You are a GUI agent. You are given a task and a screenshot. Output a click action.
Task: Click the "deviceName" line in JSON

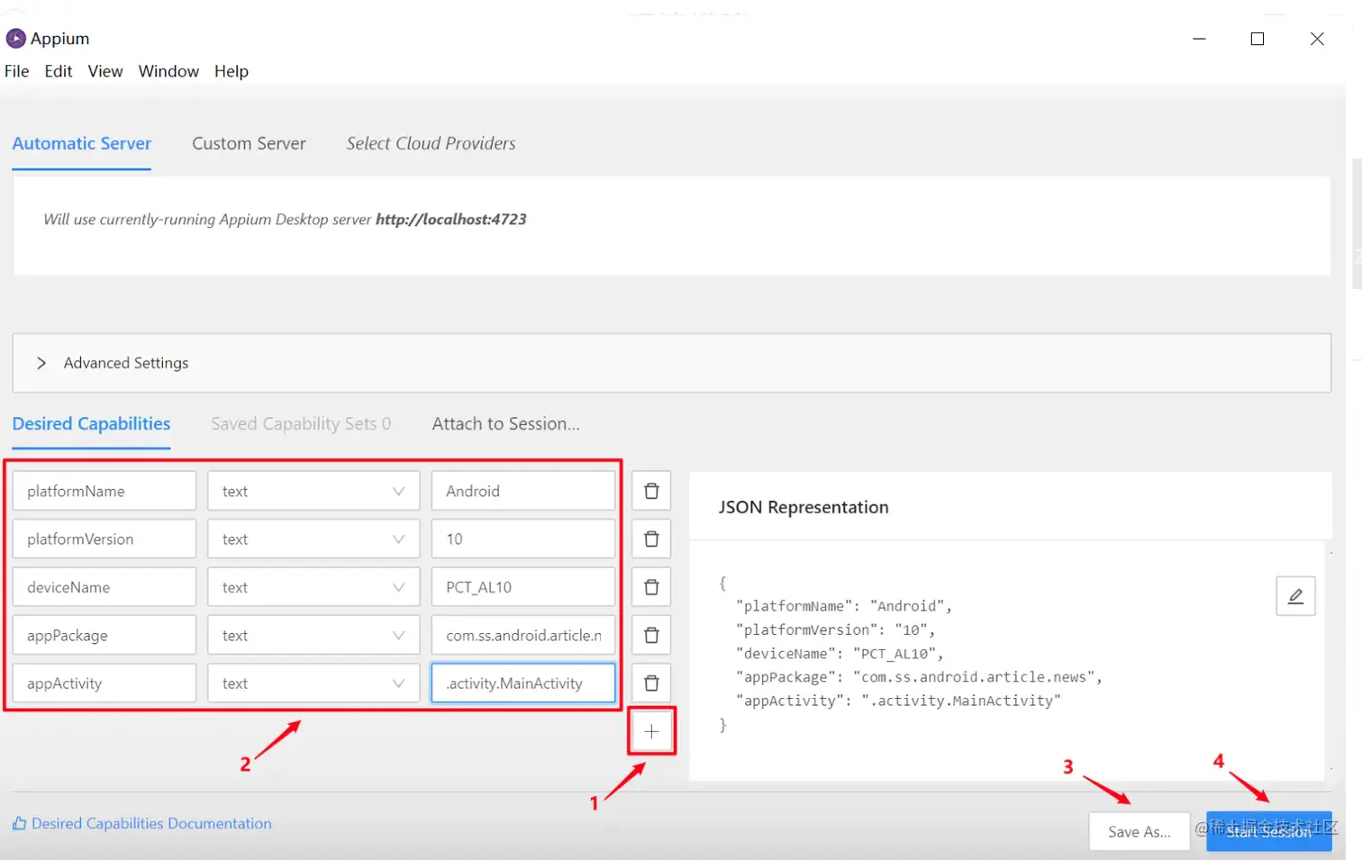(x=840, y=654)
